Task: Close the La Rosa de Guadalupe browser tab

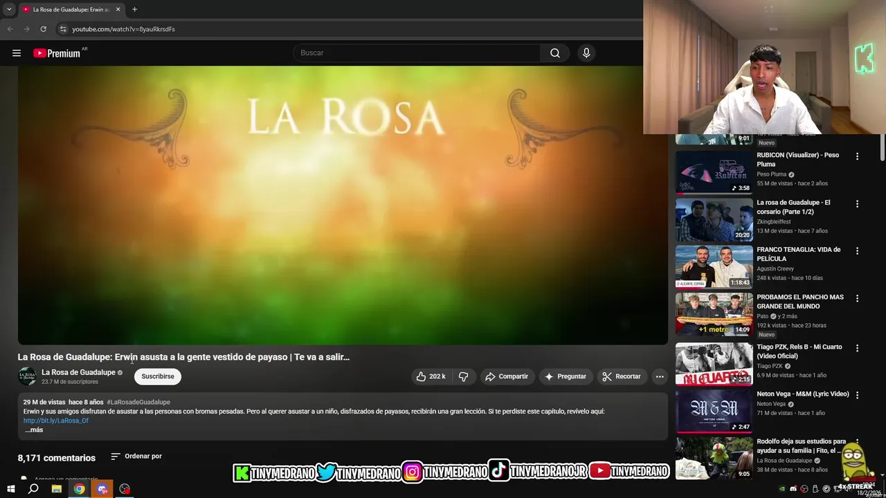Action: click(118, 9)
